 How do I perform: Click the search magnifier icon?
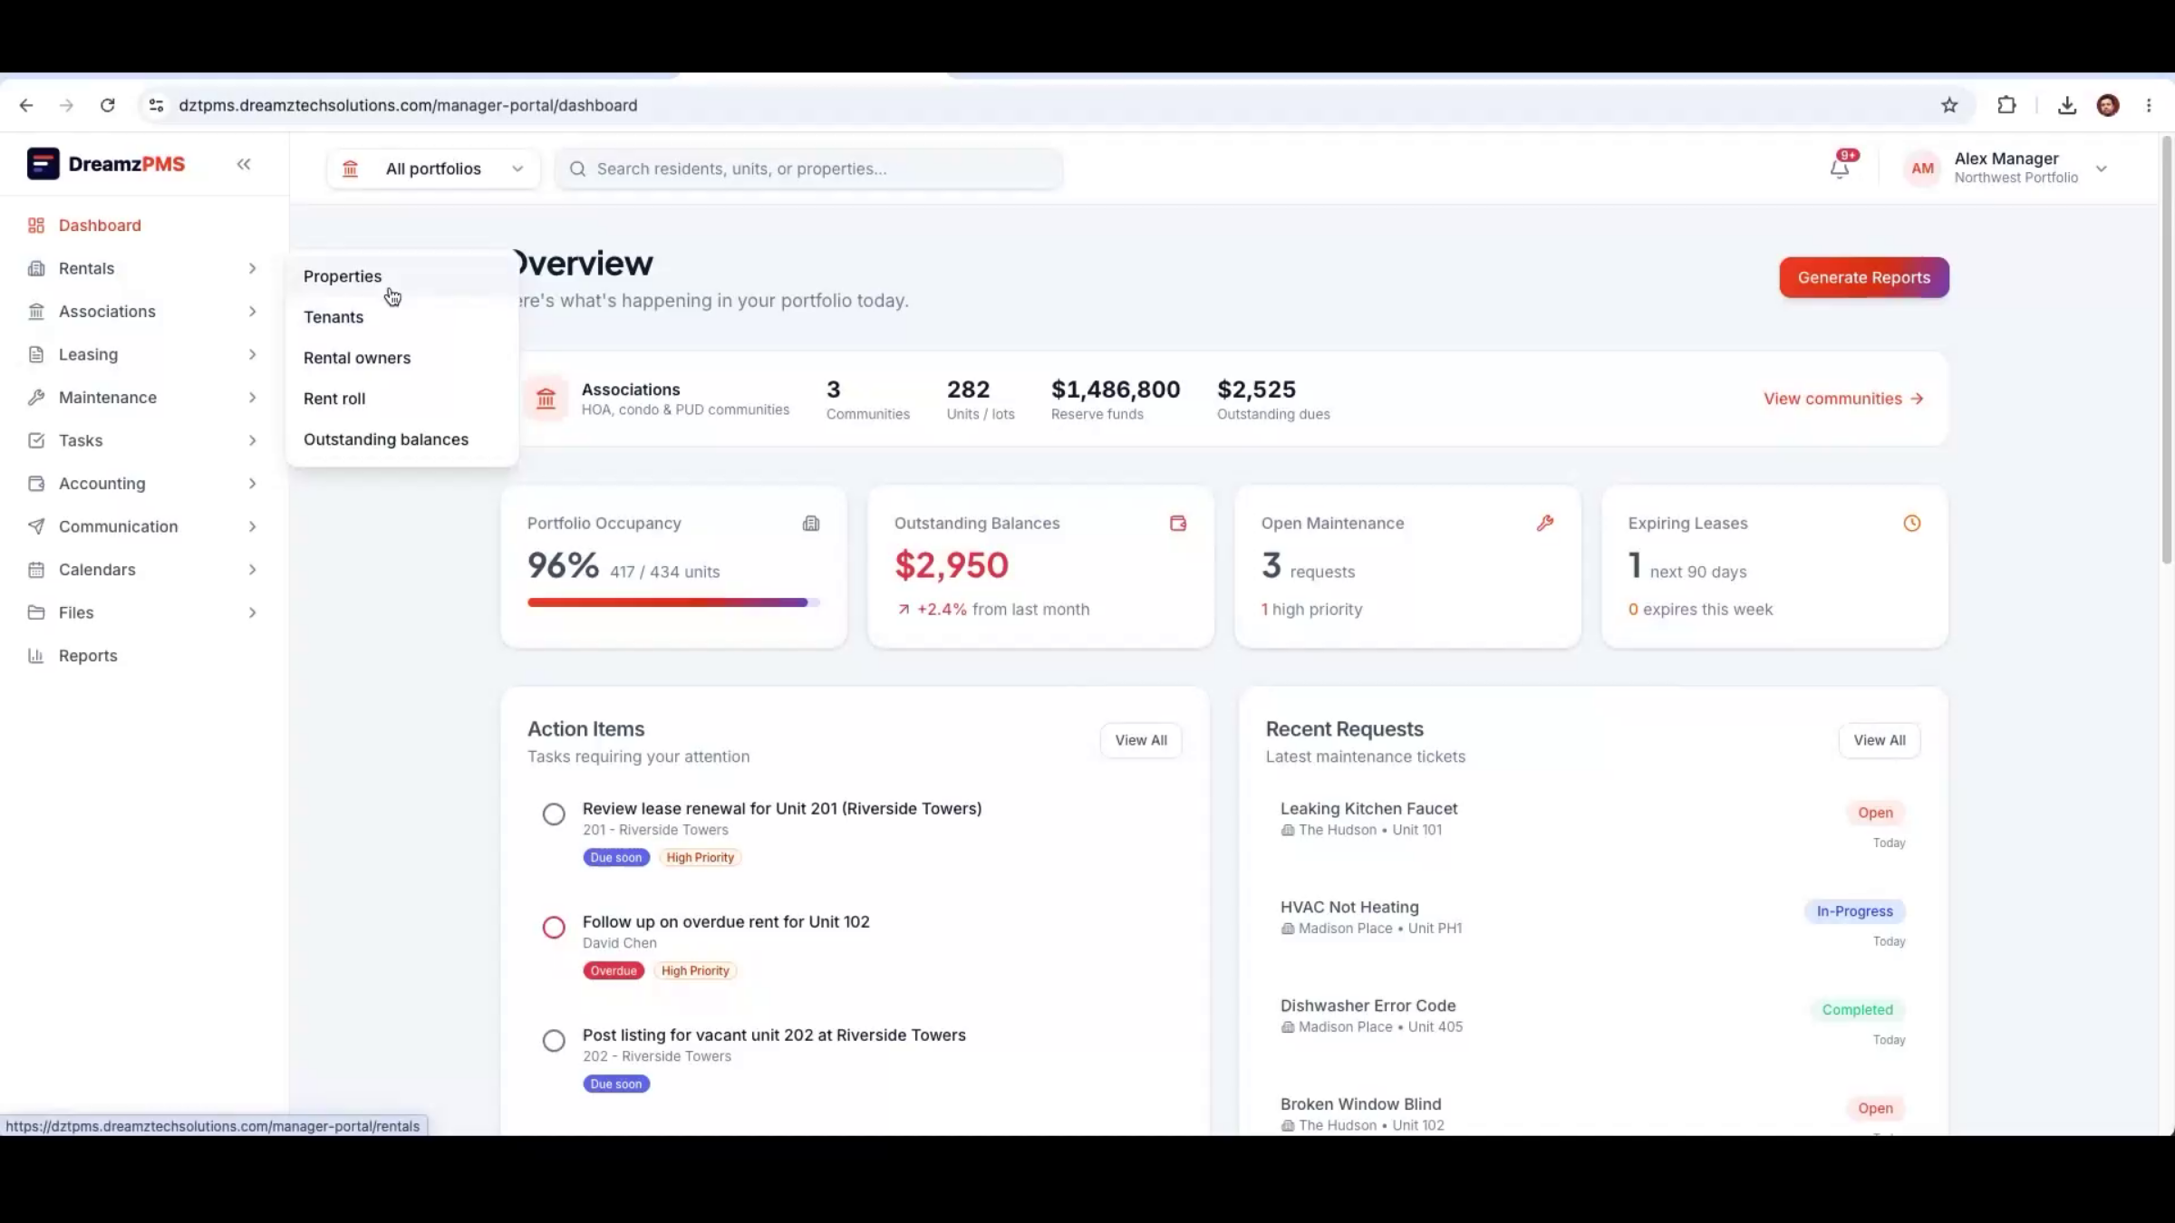tap(577, 169)
